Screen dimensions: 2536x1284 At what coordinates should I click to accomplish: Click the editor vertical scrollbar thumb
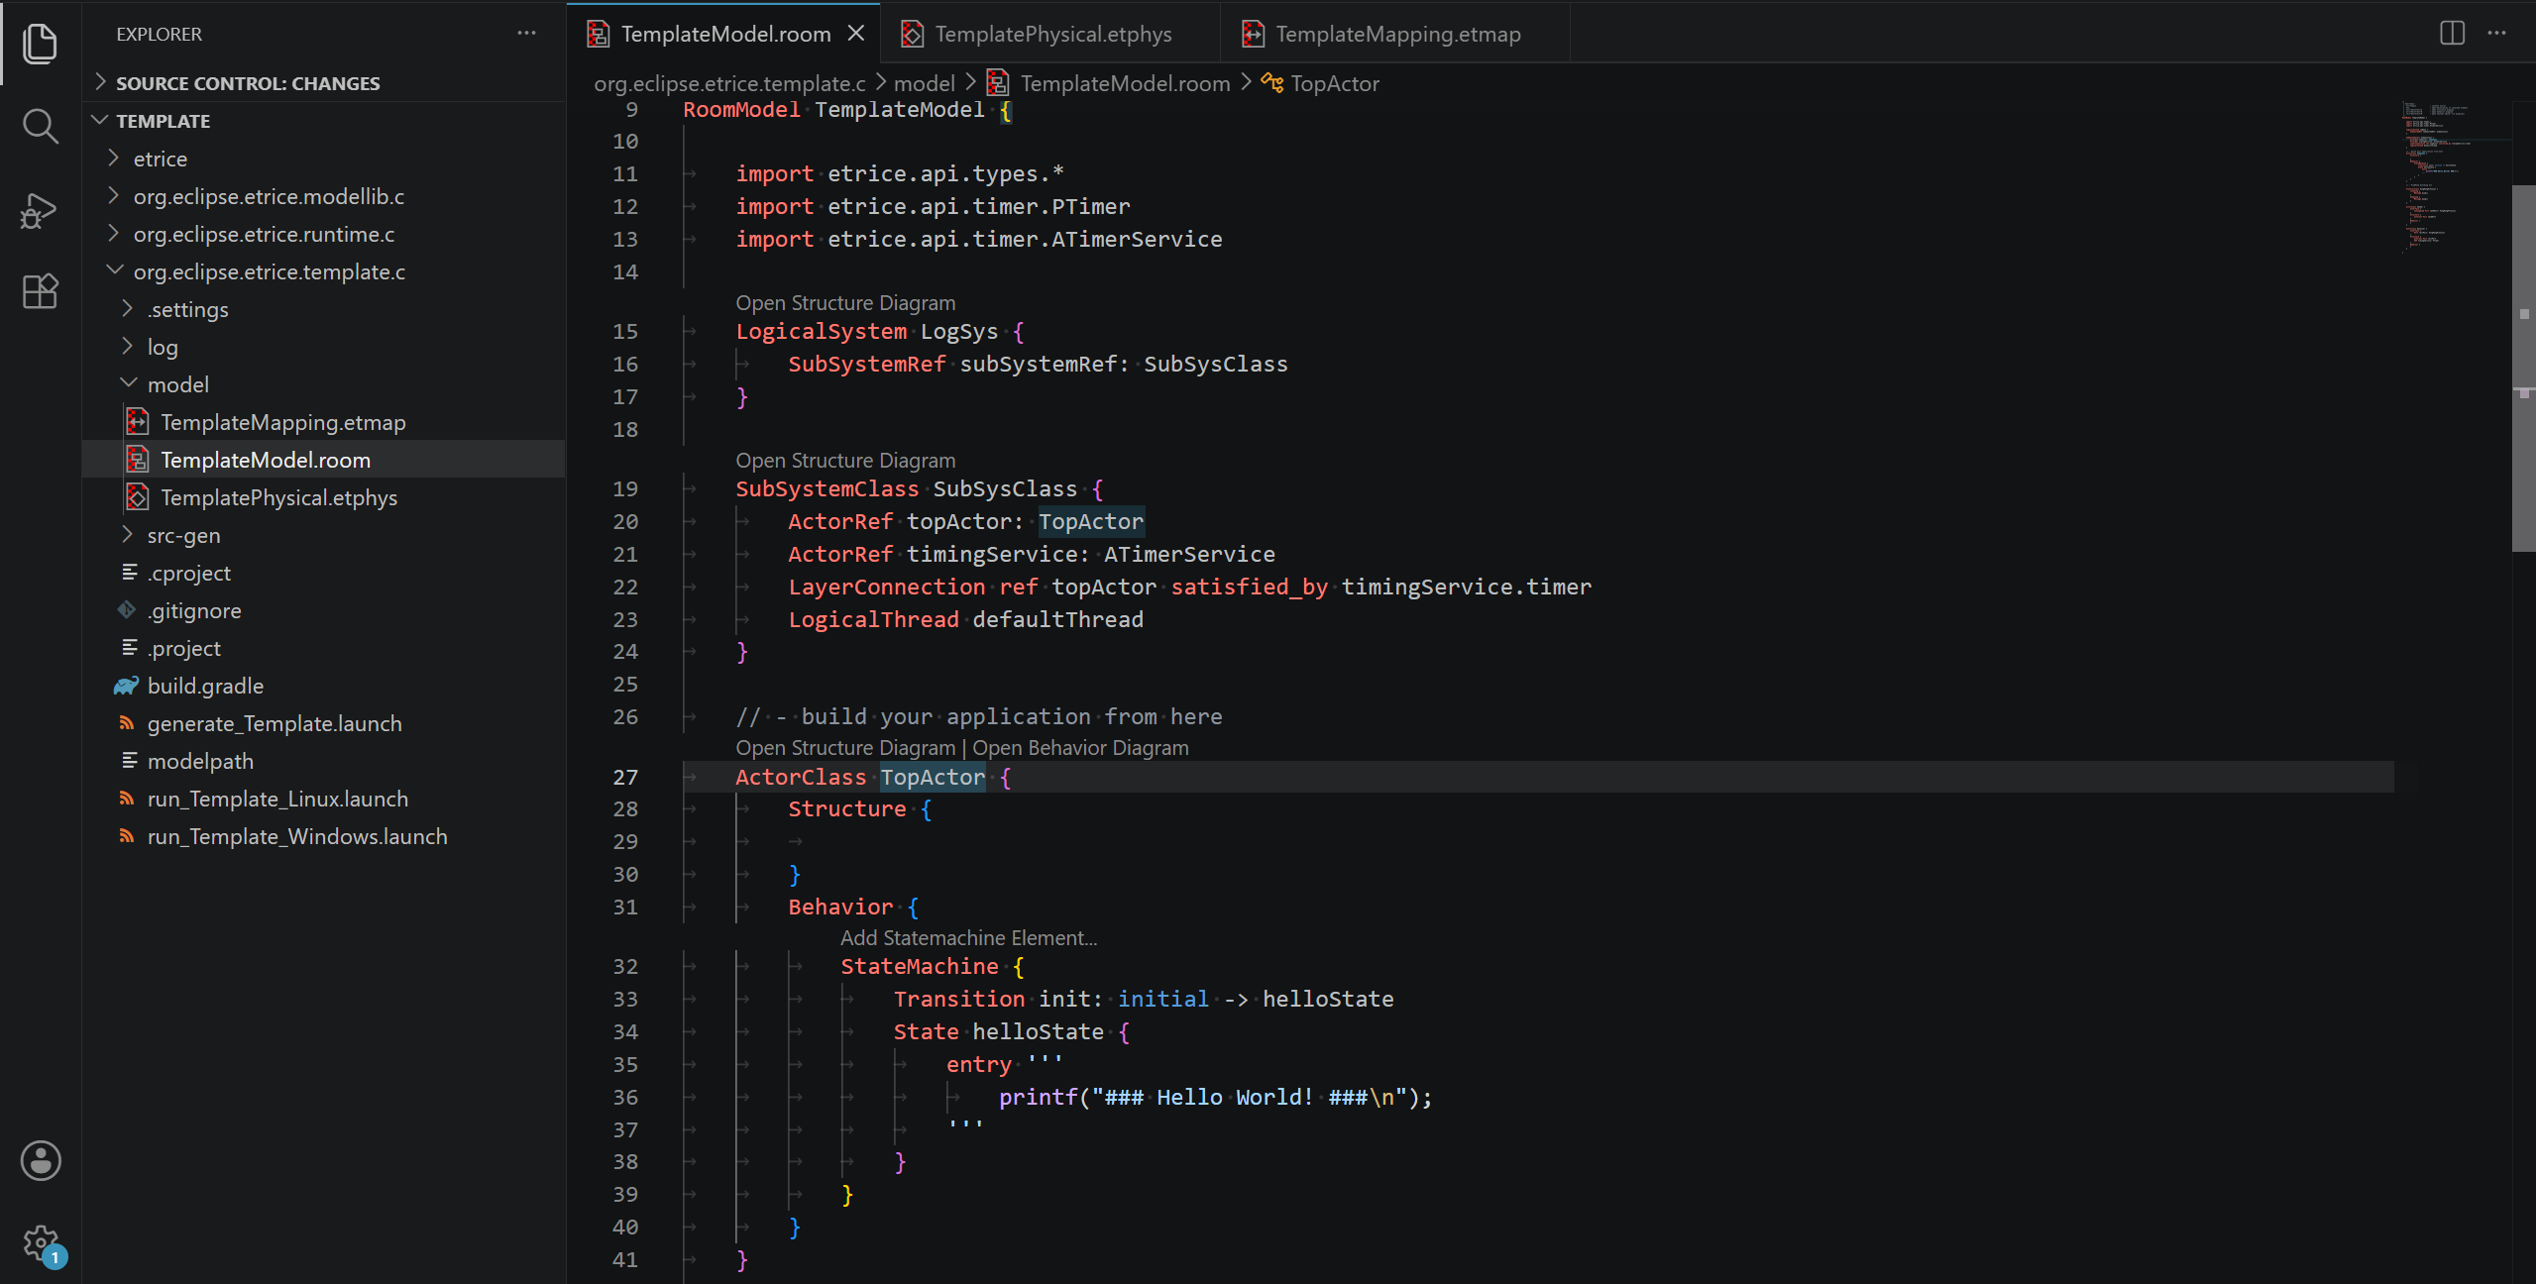(x=2523, y=369)
